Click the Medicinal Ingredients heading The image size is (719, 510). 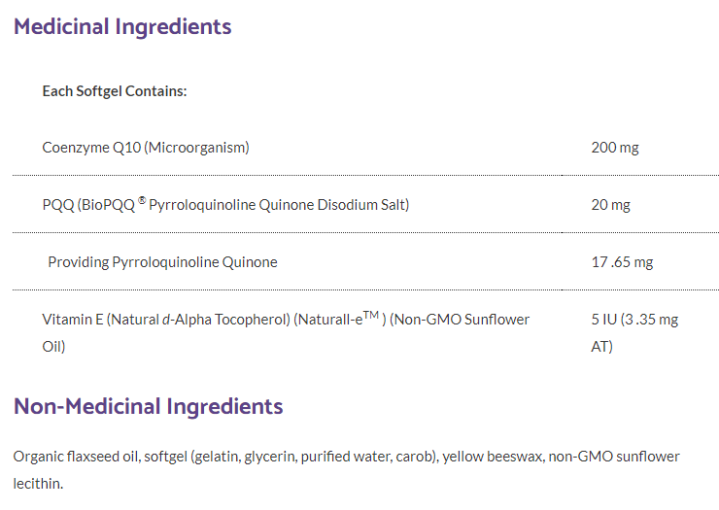(122, 26)
